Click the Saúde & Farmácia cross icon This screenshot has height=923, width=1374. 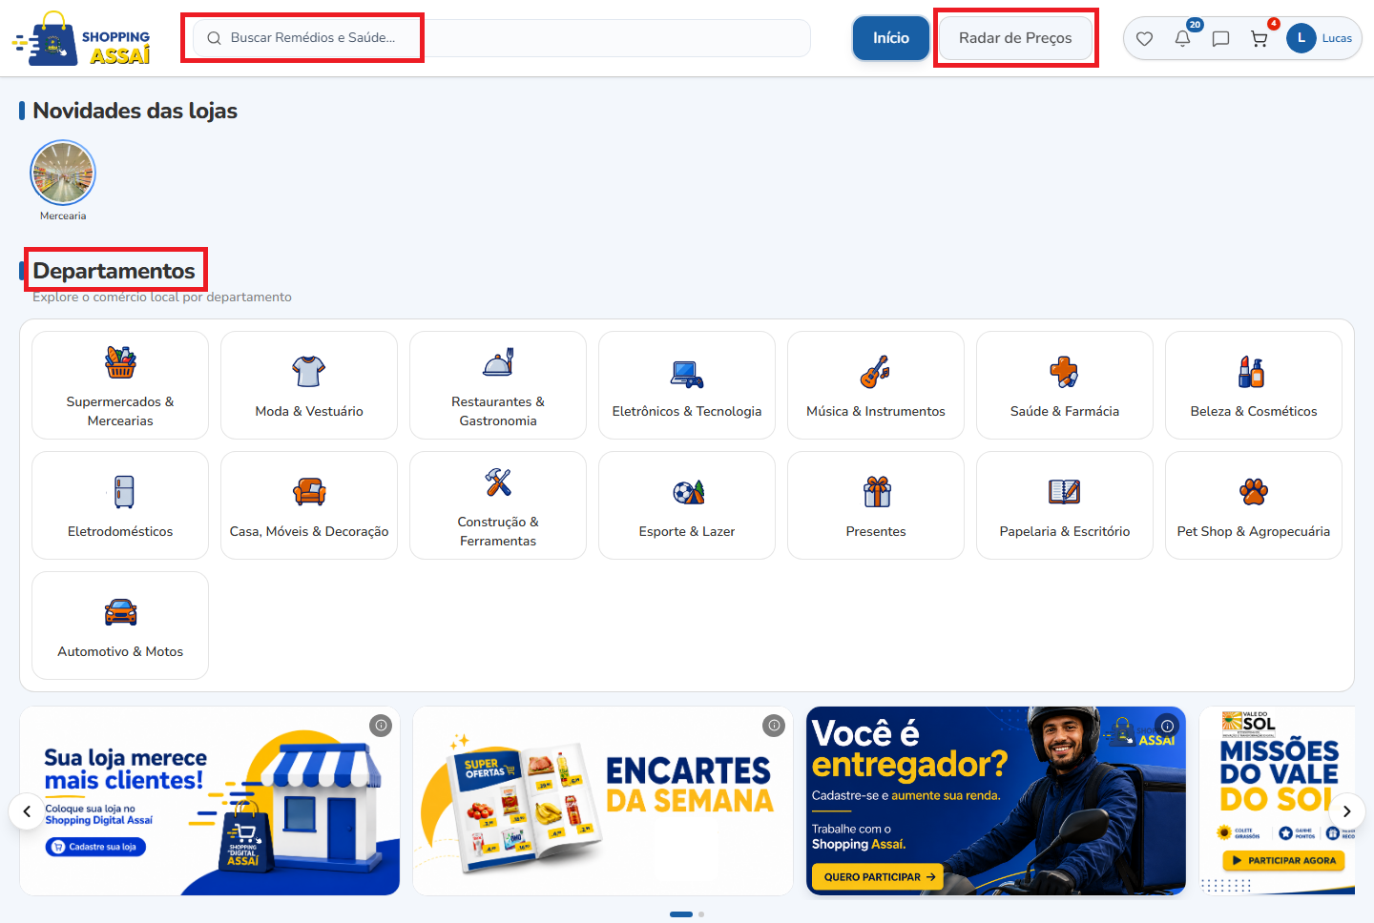pyautogui.click(x=1065, y=372)
